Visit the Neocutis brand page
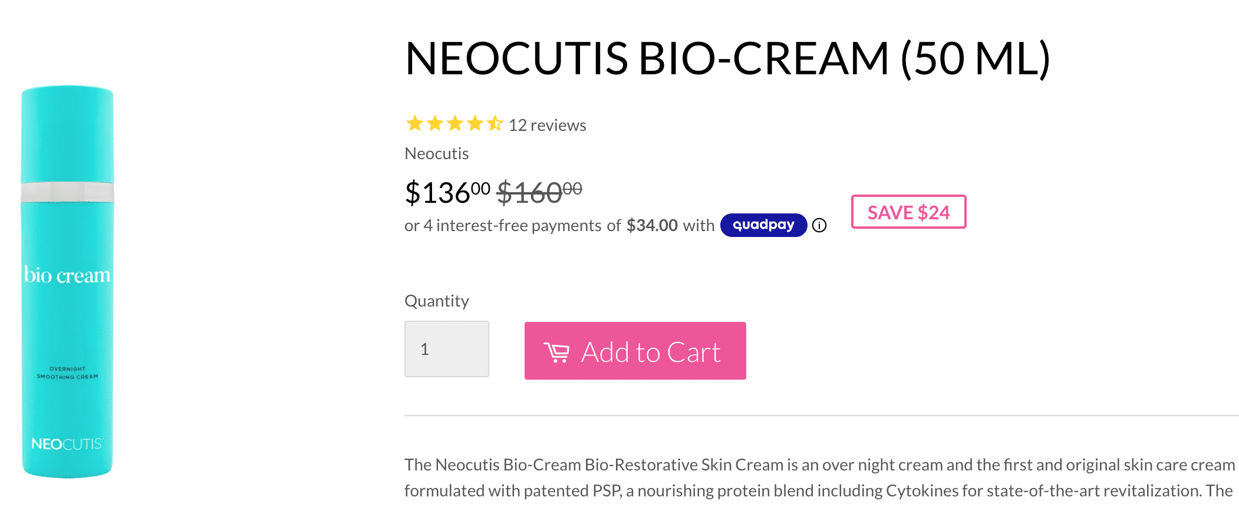1239x507 pixels. click(436, 153)
